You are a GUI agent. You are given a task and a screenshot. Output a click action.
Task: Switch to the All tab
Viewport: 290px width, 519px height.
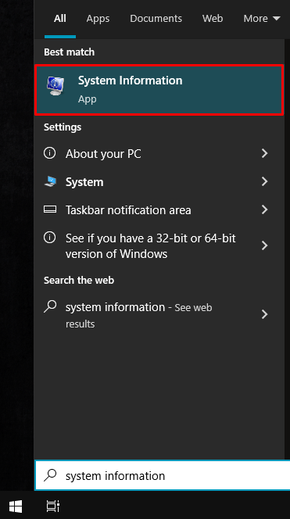click(60, 19)
